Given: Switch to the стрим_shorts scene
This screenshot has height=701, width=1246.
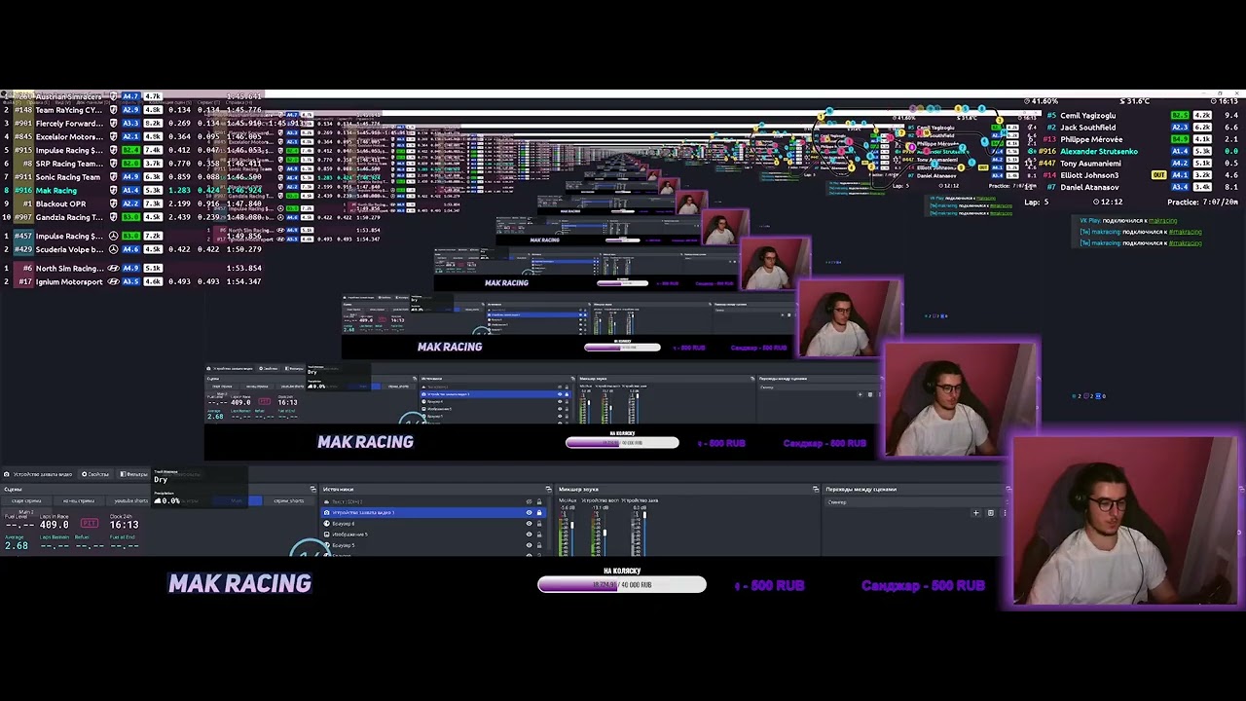Looking at the screenshot, I should (289, 501).
